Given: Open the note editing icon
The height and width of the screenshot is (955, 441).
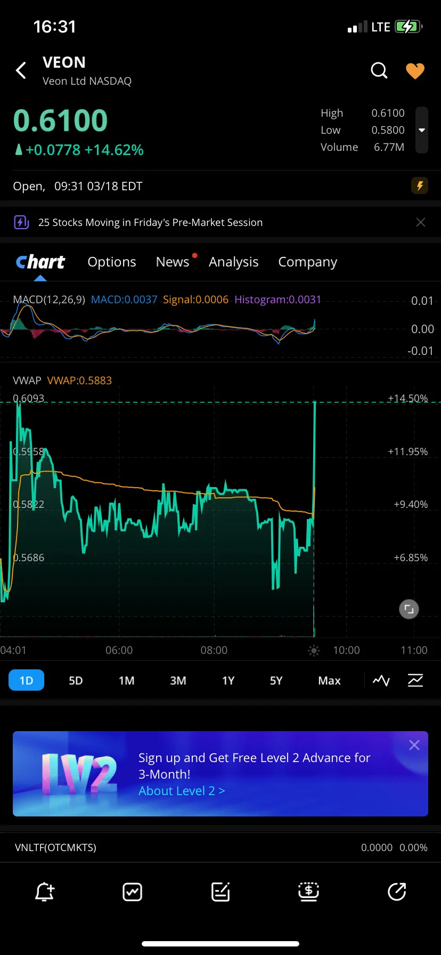Looking at the screenshot, I should pos(220,892).
